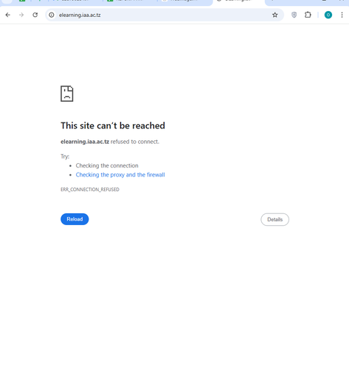Click the 'This site can't be reached' heading
Image resolution: width=349 pixels, height=369 pixels.
(113, 125)
